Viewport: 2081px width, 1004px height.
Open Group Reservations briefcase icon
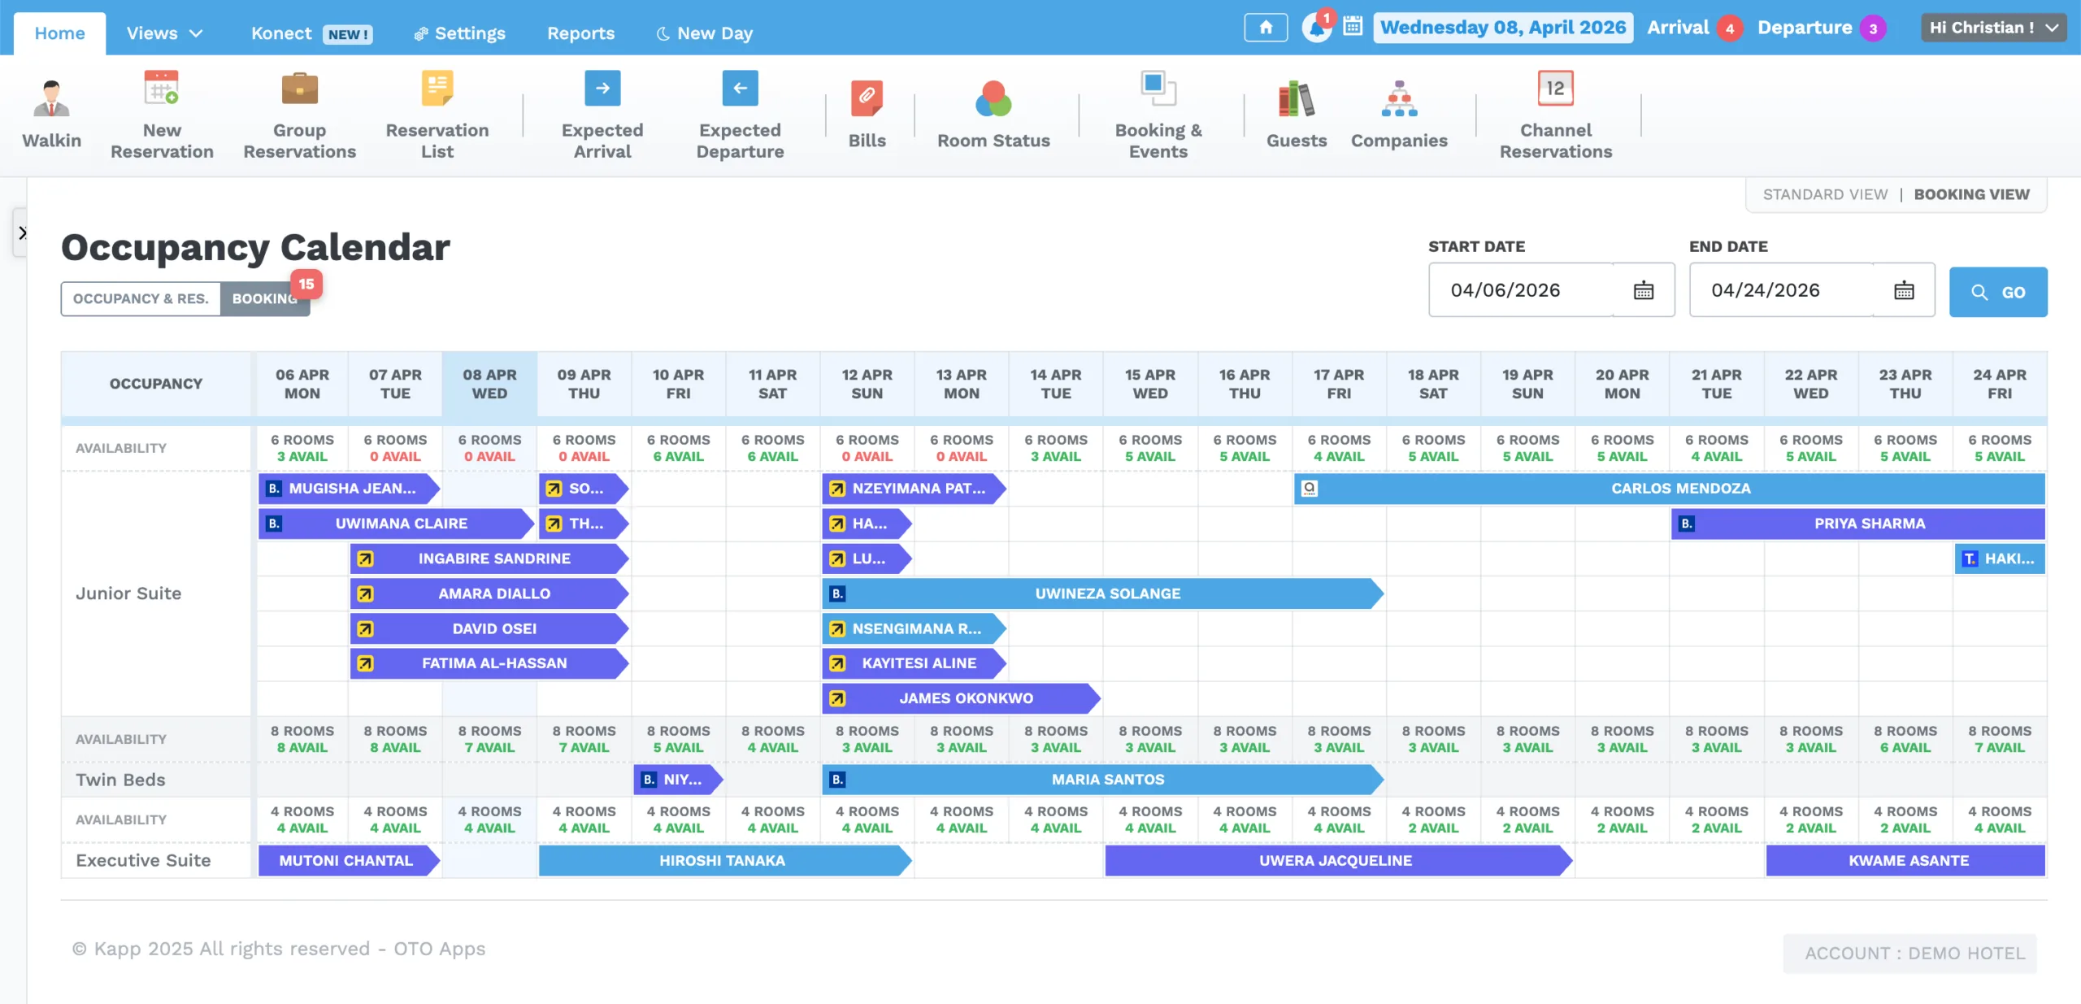pyautogui.click(x=299, y=88)
